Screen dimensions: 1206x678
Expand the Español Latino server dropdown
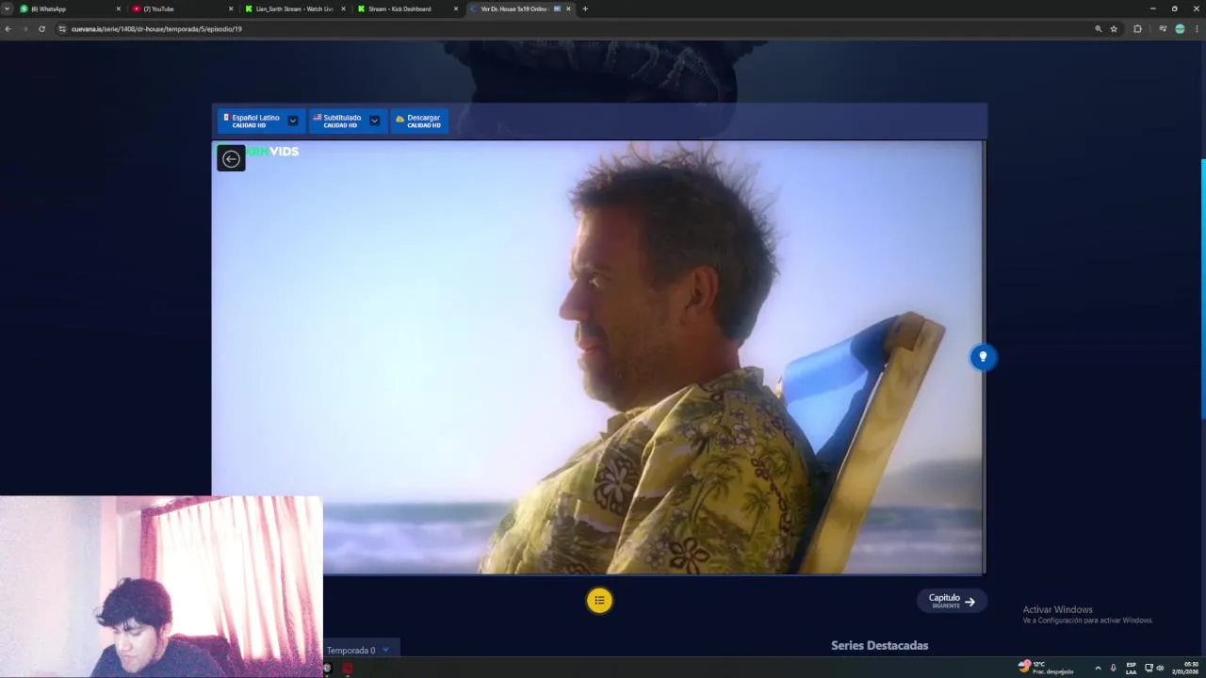(x=293, y=121)
